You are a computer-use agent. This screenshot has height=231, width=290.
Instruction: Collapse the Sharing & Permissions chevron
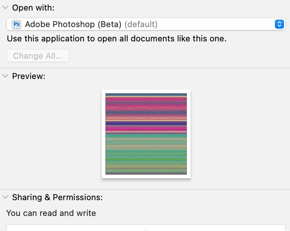[5, 197]
